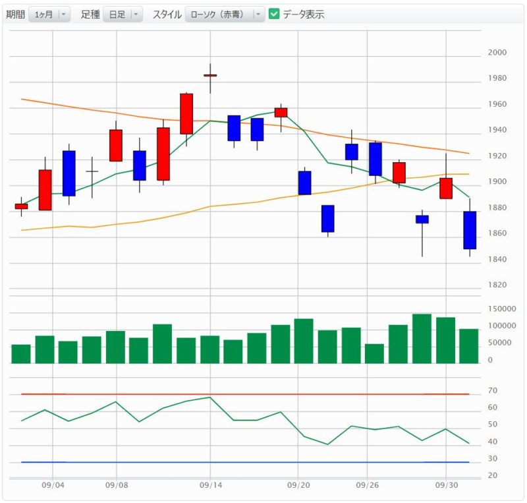The image size is (527, 503).
Task: Click the 09/04 date label
Action: [x=53, y=485]
